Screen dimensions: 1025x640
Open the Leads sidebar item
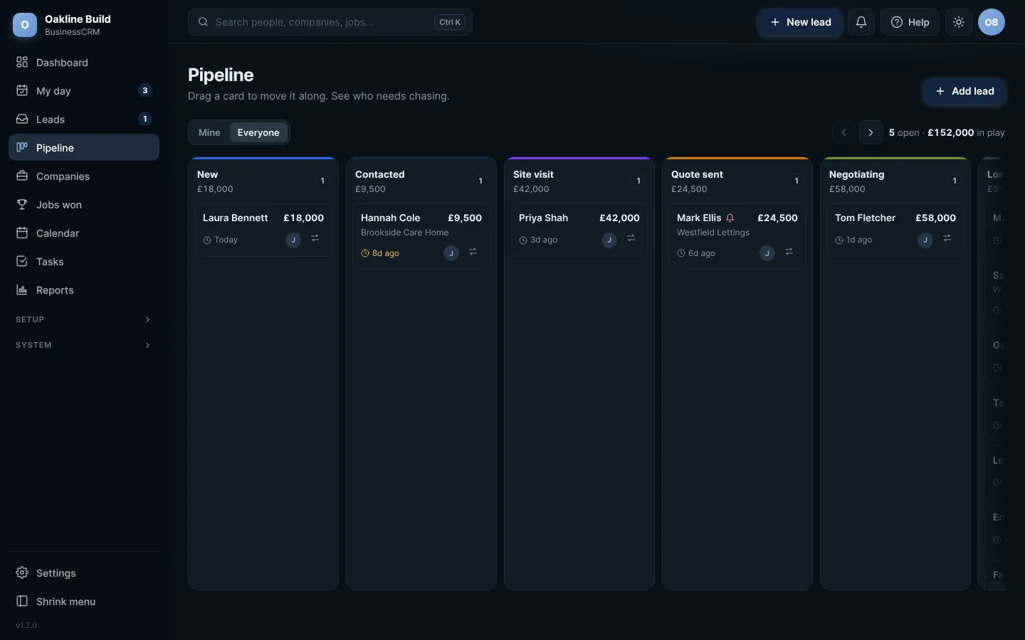(x=84, y=119)
